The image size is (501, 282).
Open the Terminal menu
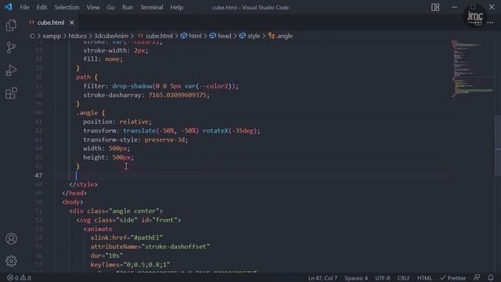(x=151, y=7)
